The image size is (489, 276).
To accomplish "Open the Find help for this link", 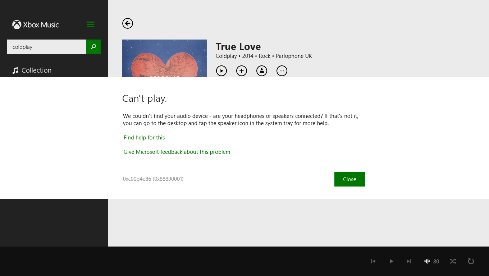I will pyautogui.click(x=144, y=138).
